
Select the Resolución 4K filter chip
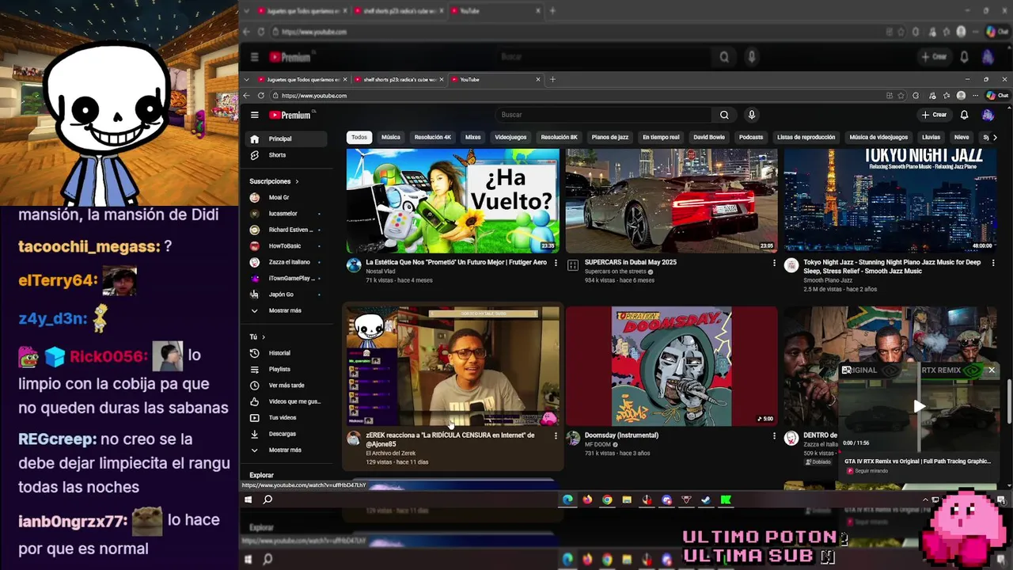pyautogui.click(x=433, y=137)
